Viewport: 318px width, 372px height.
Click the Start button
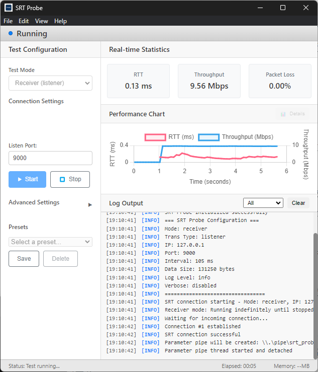pos(27,179)
